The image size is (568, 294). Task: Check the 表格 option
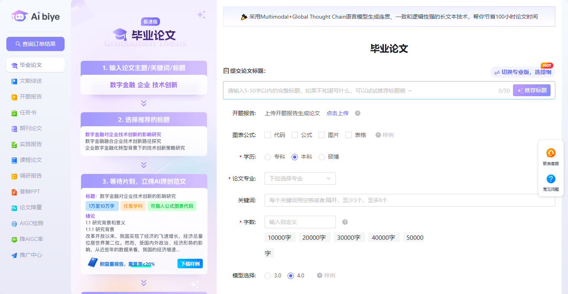pyautogui.click(x=348, y=135)
